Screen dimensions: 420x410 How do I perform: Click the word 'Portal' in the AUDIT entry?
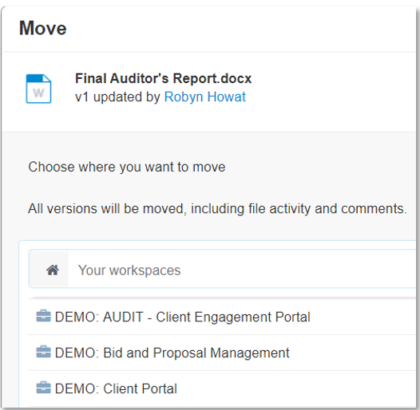(x=293, y=317)
